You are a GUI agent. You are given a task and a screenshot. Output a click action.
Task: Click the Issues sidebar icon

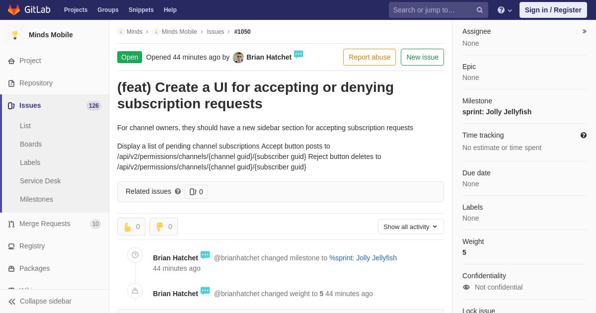tap(11, 106)
